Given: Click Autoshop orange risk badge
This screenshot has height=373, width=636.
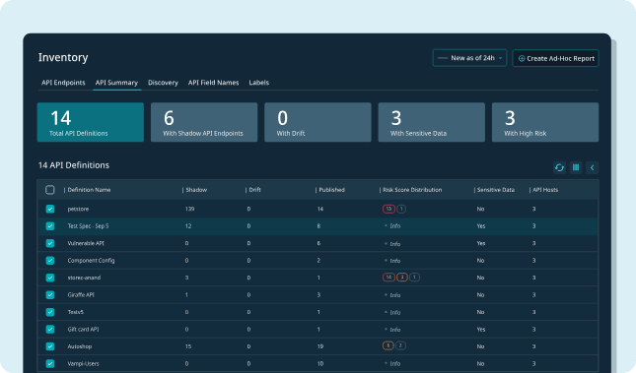Looking at the screenshot, I should click(x=389, y=345).
